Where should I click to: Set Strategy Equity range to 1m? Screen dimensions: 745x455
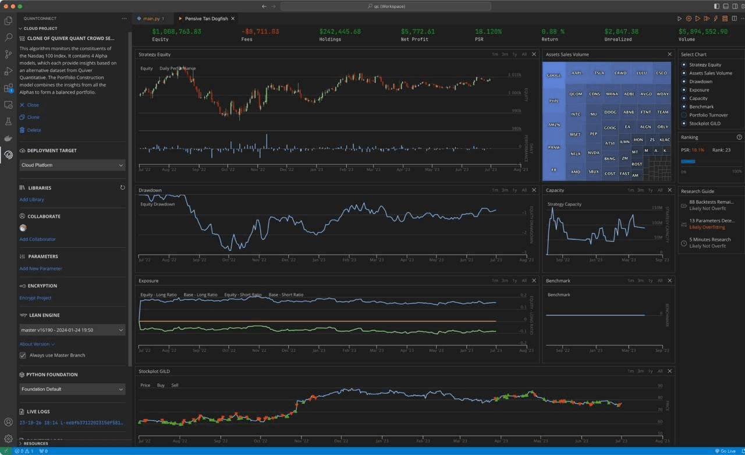pos(495,54)
